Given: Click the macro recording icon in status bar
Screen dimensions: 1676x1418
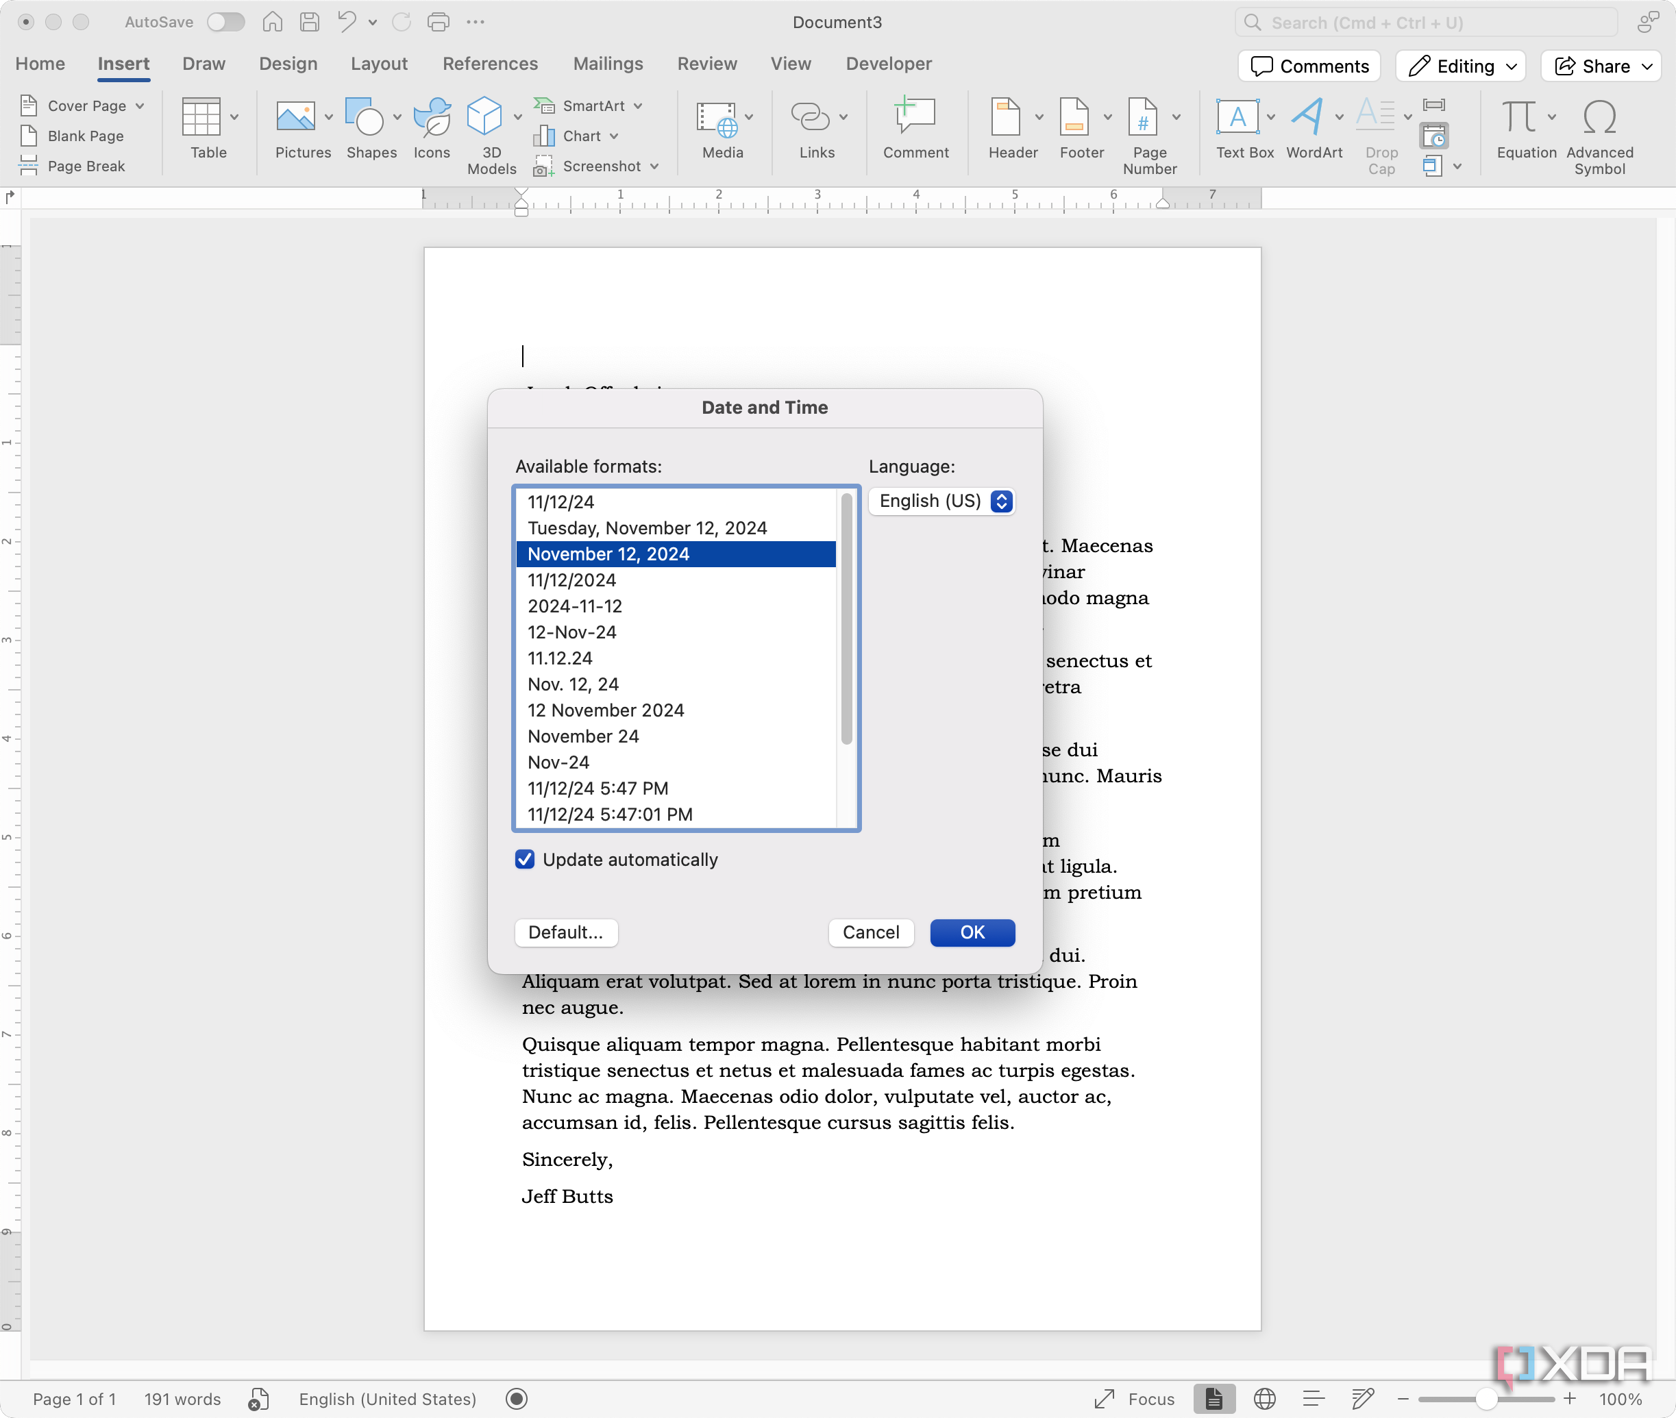Looking at the screenshot, I should 517,1399.
